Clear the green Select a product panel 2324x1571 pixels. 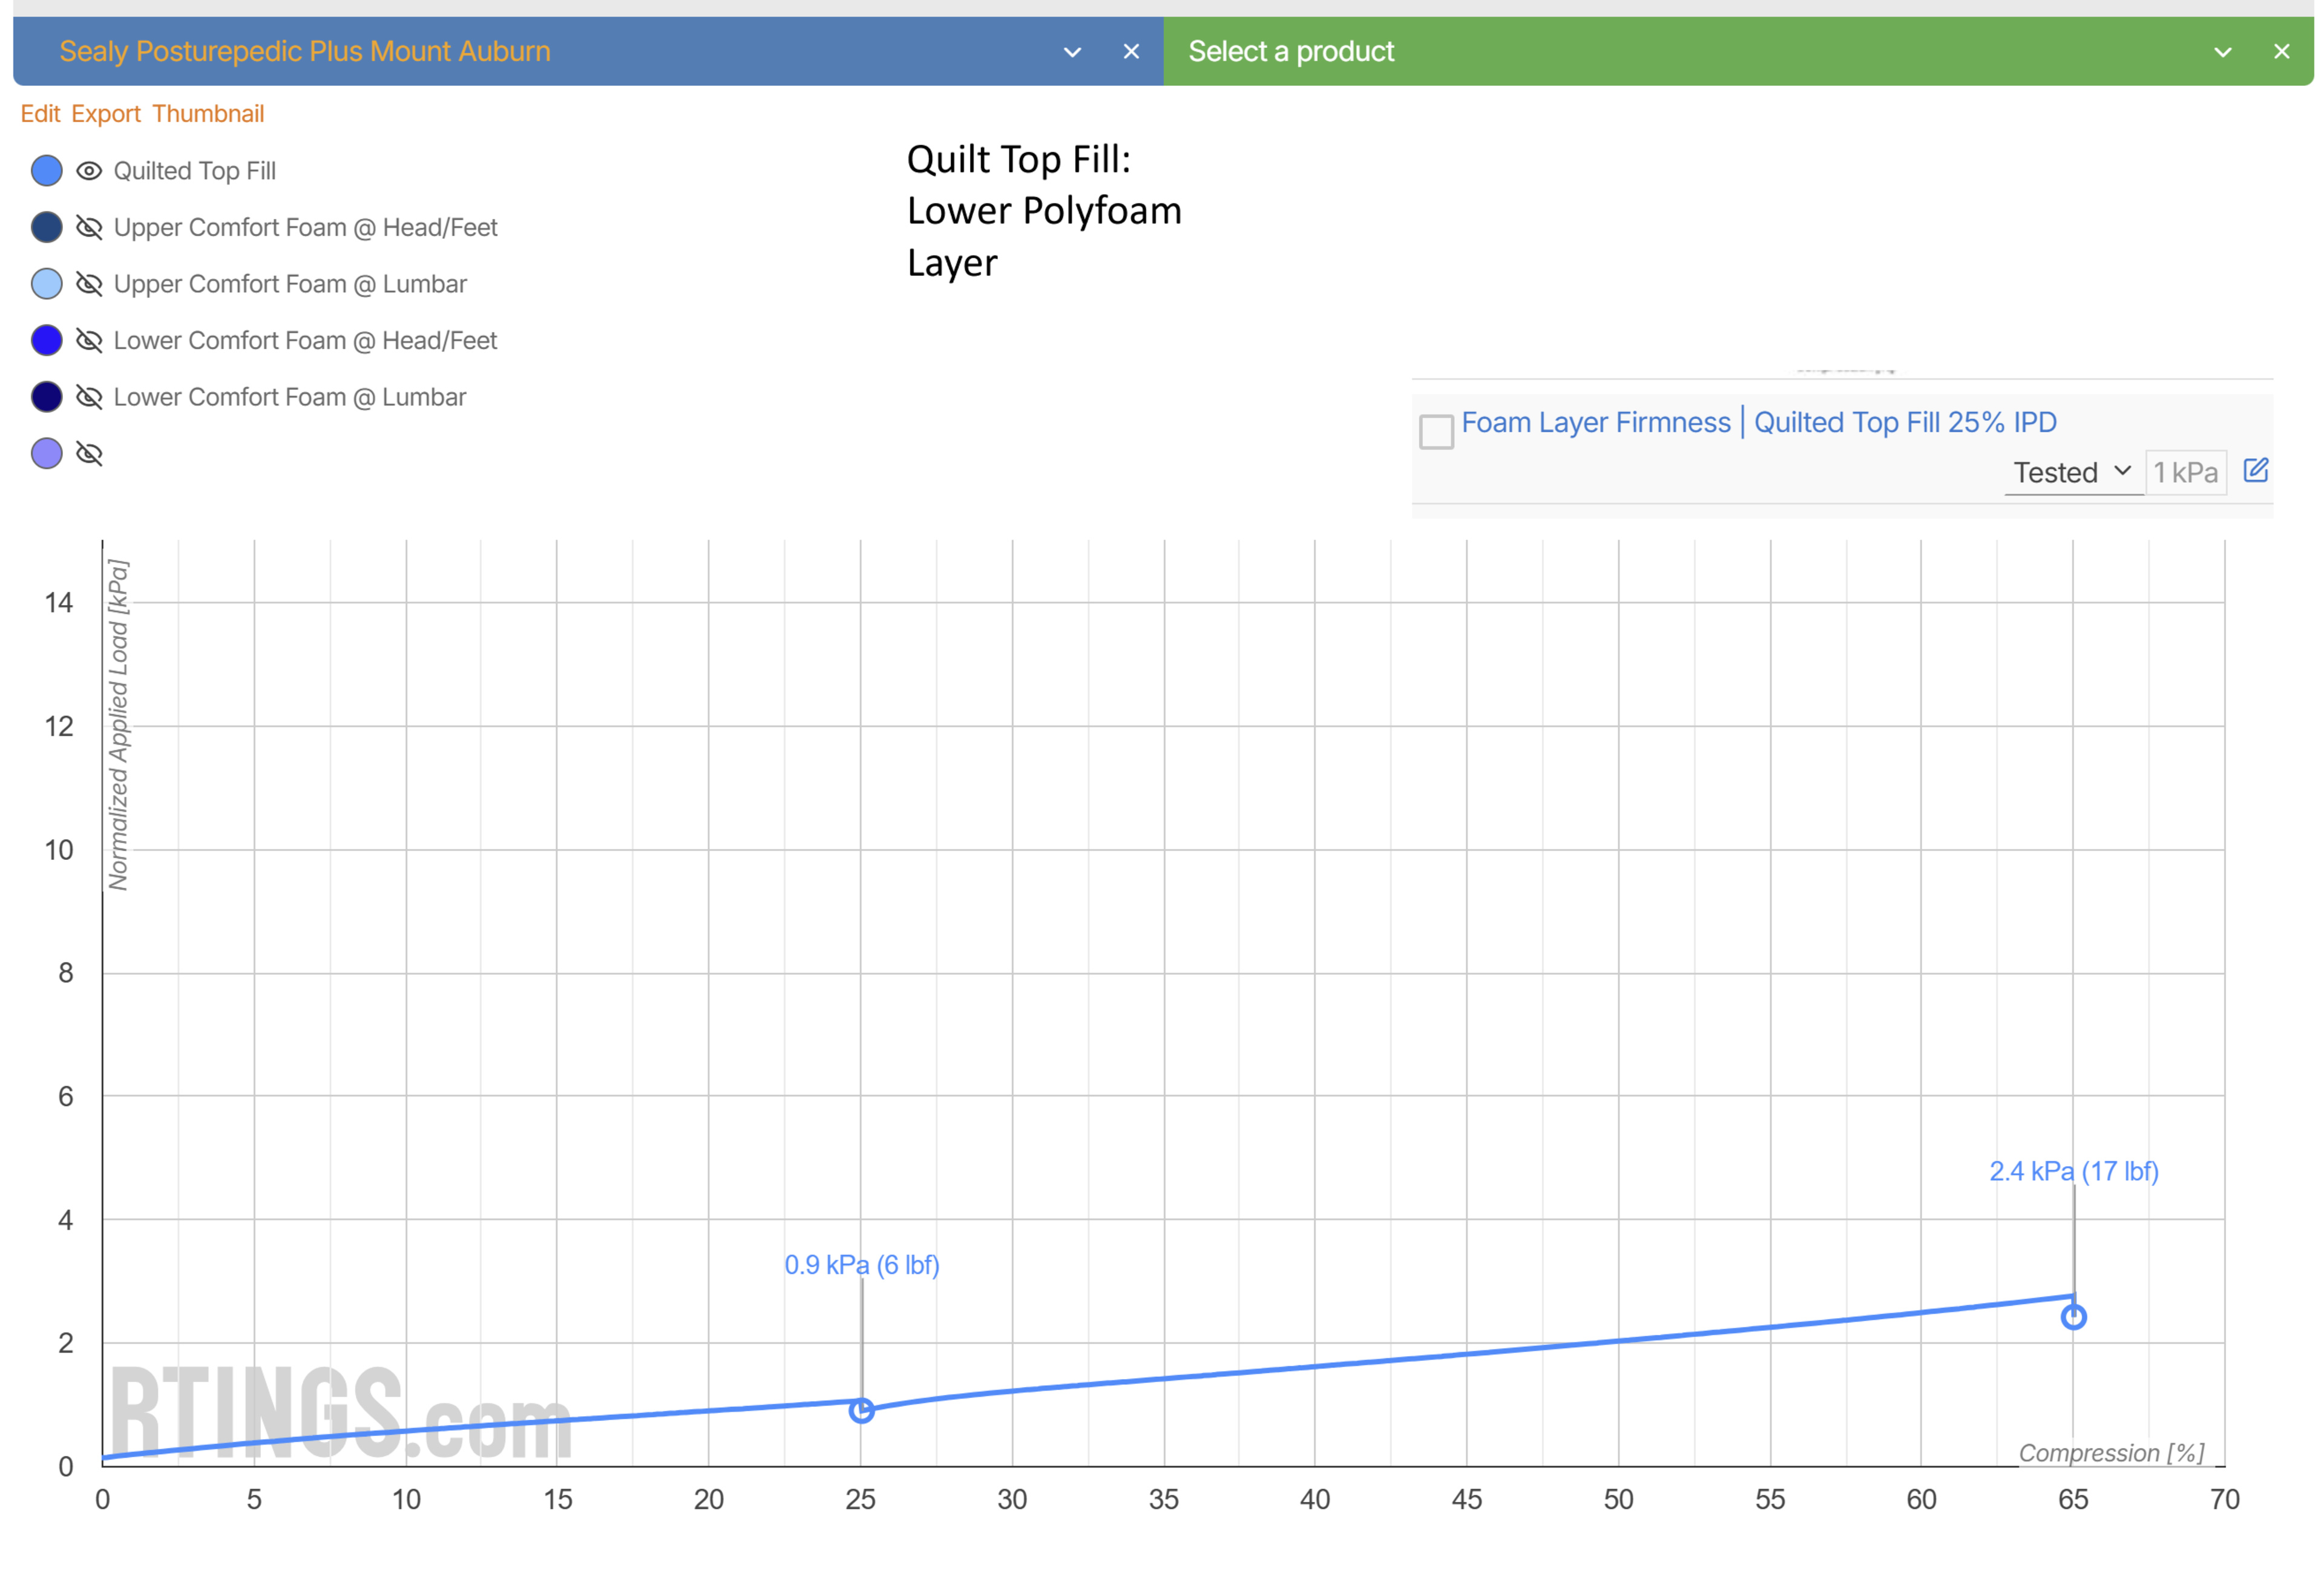point(2281,52)
